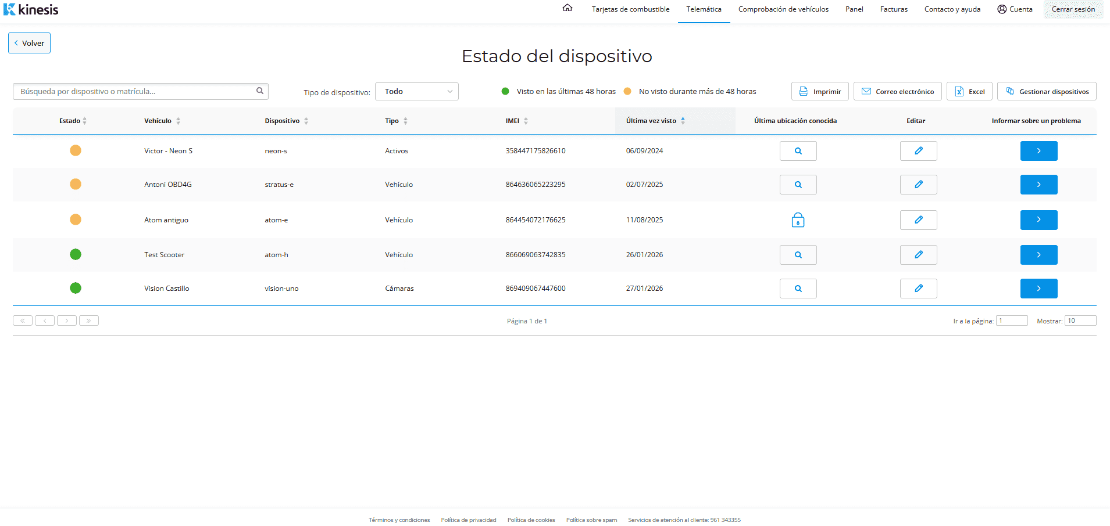
Task: Click the lock icon for Atom antiguo
Action: 798,220
